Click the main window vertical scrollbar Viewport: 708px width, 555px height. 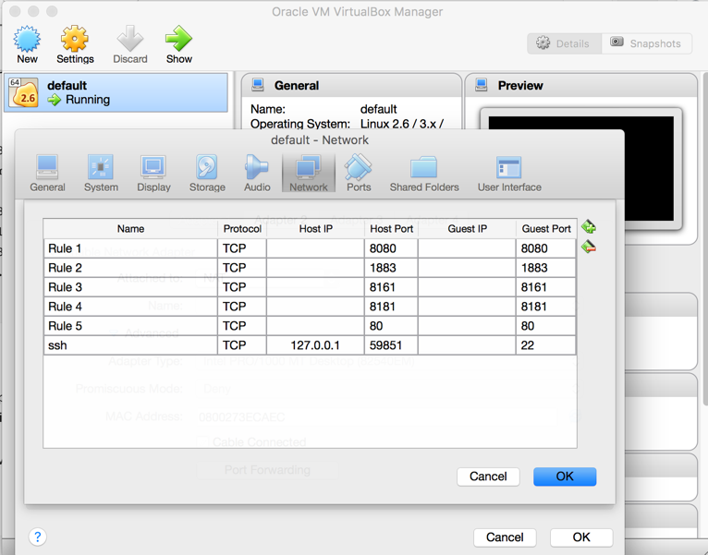(705, 238)
